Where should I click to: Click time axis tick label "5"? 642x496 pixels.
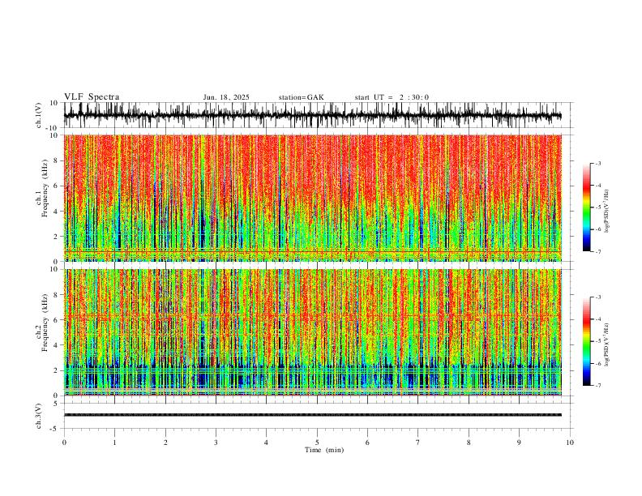click(317, 443)
